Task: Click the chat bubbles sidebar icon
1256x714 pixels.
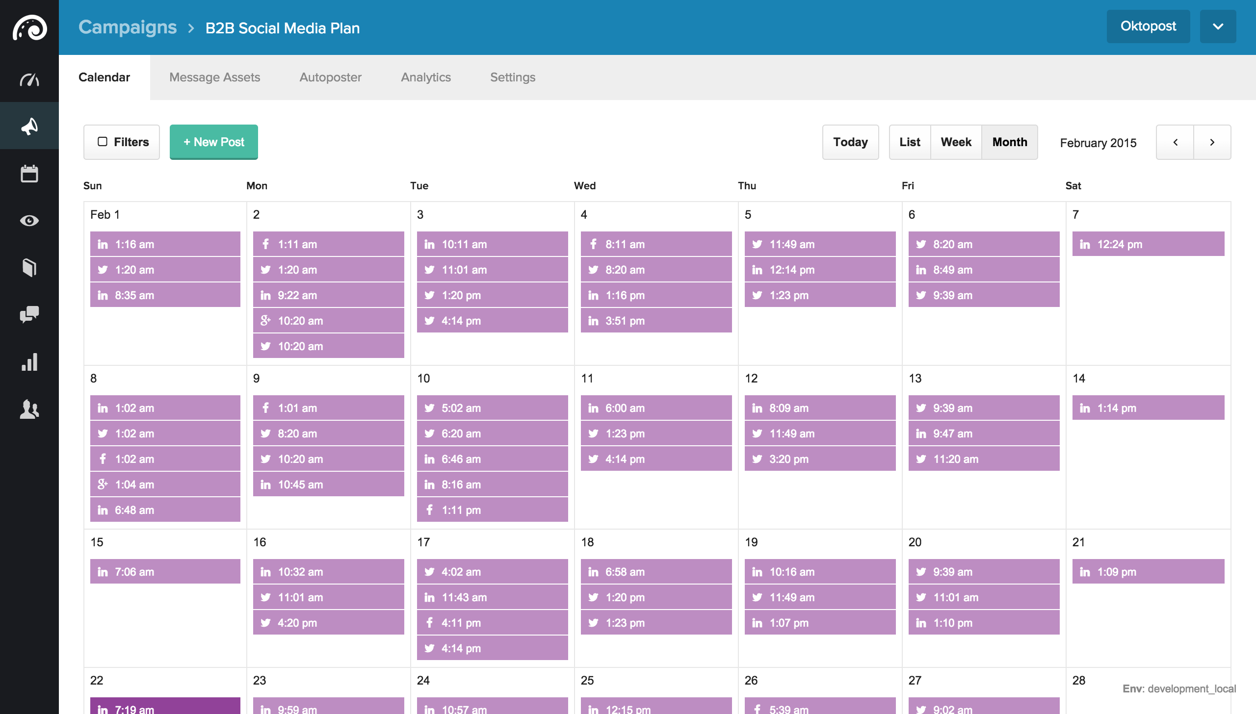Action: (29, 314)
